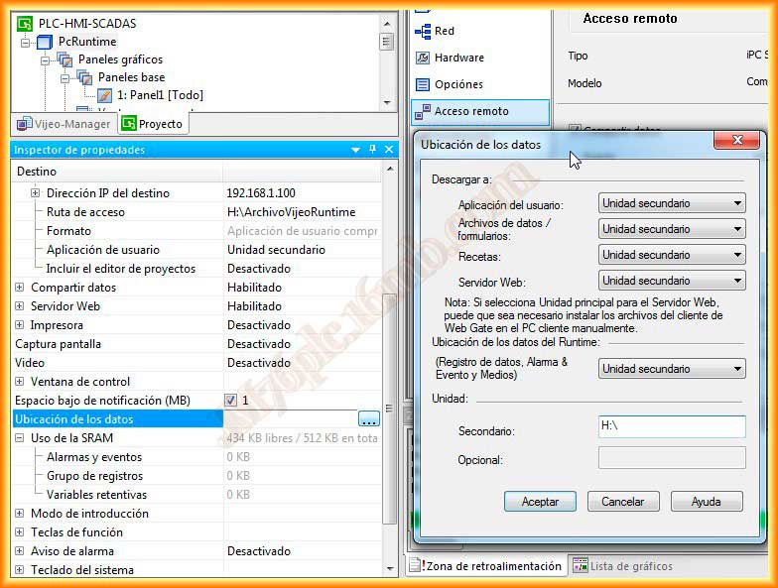Click the Secundario drive input field
Image resolution: width=778 pixels, height=588 pixels.
(672, 426)
